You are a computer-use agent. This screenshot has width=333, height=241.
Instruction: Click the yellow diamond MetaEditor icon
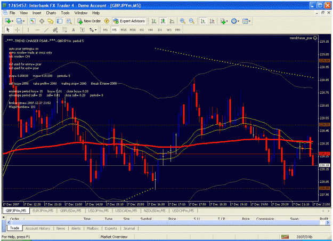click(107, 21)
